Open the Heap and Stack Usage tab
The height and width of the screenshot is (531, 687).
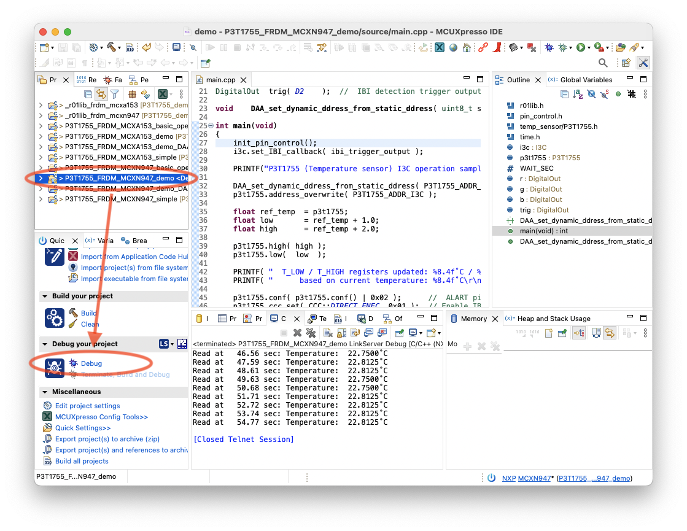pyautogui.click(x=553, y=319)
